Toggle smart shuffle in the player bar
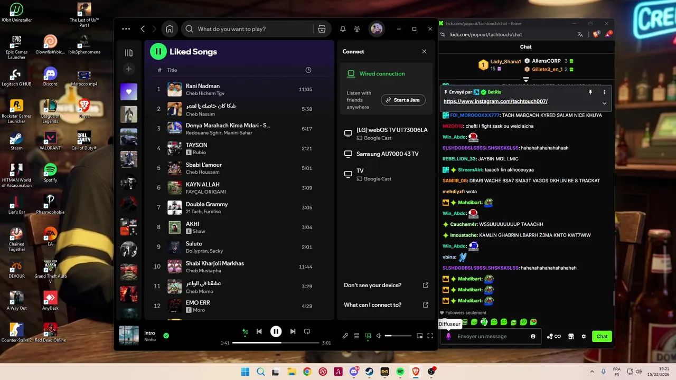The width and height of the screenshot is (676, 380). (245, 331)
